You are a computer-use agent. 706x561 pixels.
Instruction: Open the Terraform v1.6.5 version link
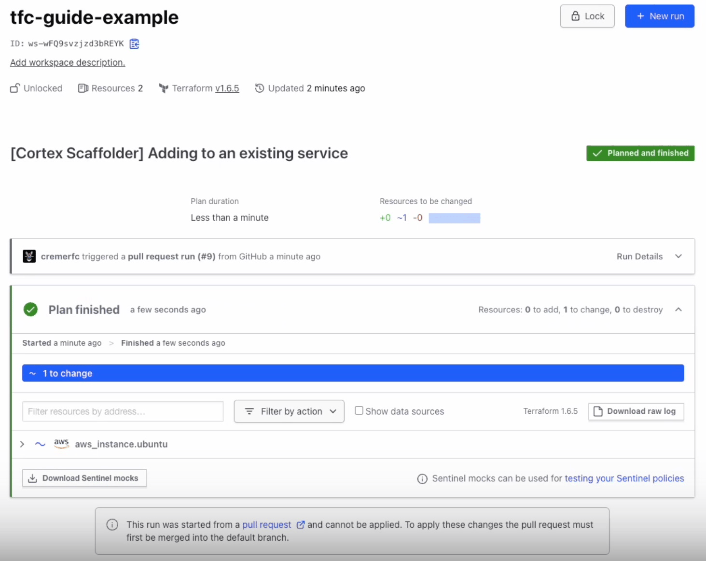227,88
